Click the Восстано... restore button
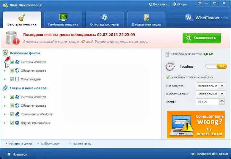231x159 pixels. pyautogui.click(x=159, y=4)
